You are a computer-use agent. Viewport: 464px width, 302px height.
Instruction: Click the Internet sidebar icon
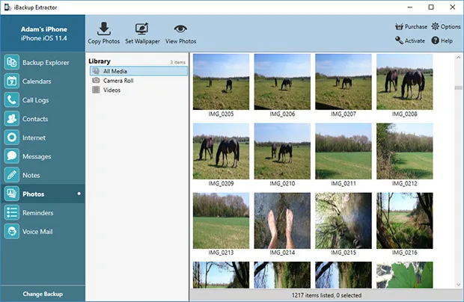click(12, 138)
